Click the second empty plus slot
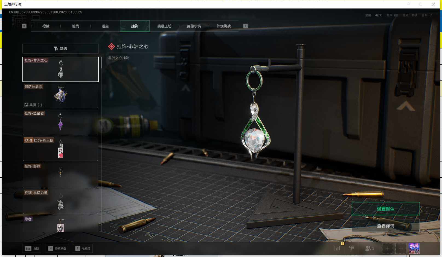The image size is (442, 257). pyautogui.click(x=401, y=249)
